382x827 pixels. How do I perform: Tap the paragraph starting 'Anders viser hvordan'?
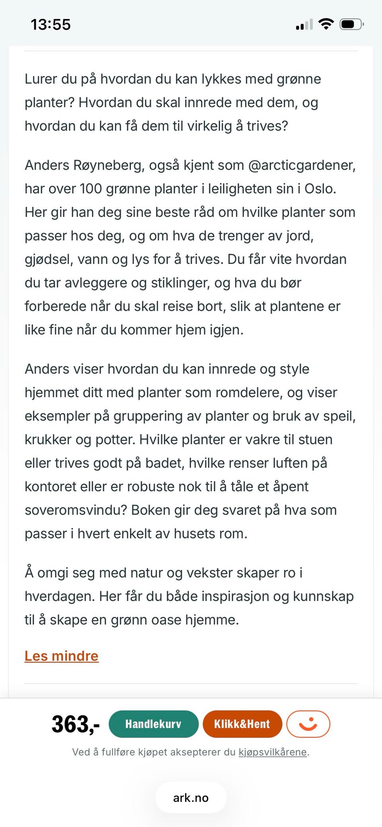[x=190, y=451]
